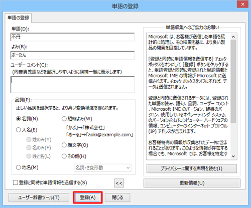Close the 単語の登録 dialog window
Viewport: 251px width, 208px height.
[242, 4]
